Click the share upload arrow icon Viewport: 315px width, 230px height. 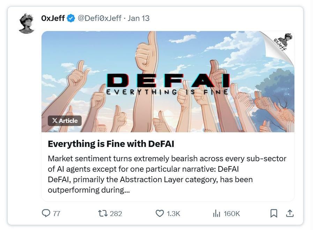290,213
